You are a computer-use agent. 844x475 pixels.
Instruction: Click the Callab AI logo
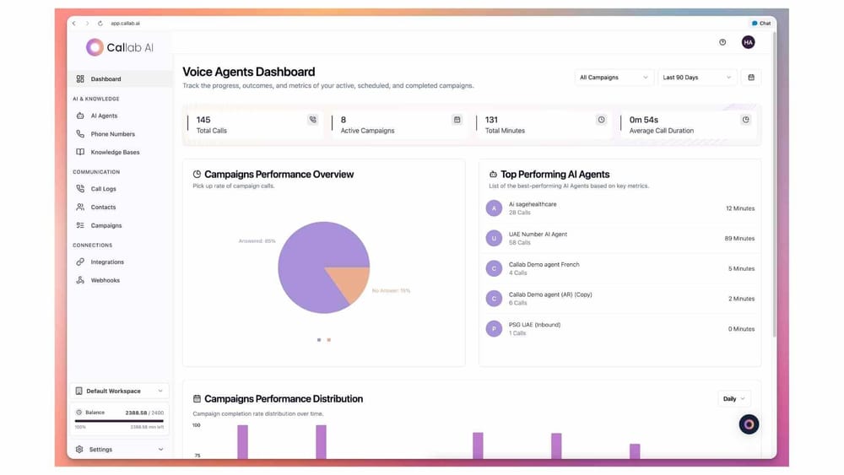[119, 48]
